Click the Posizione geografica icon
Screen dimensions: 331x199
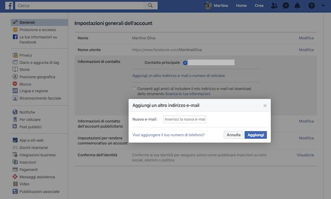point(15,77)
